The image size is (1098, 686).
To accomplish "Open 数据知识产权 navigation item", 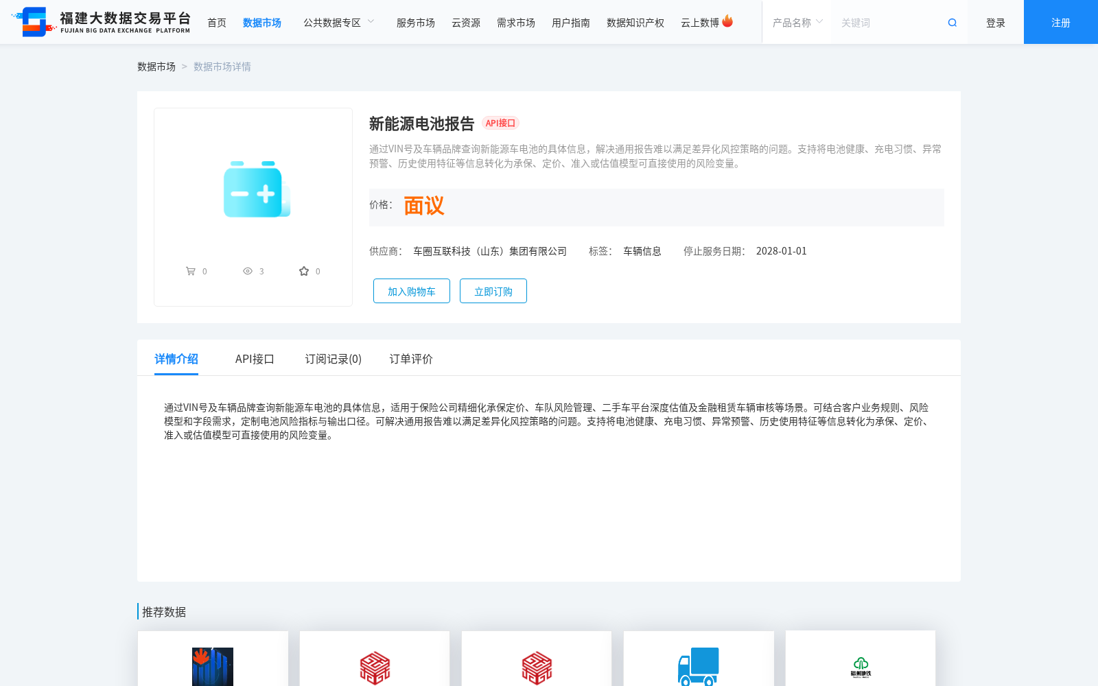I will click(x=635, y=23).
